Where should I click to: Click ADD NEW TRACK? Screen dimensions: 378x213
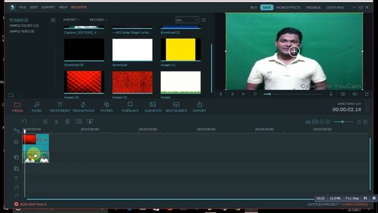(31, 204)
